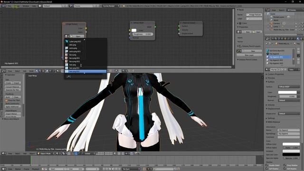Pick hair.png in the image list
304x171 pixels.
click(85, 65)
